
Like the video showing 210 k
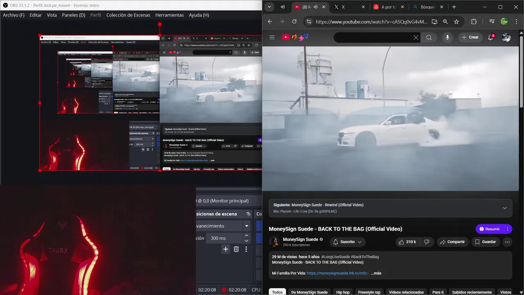click(x=407, y=242)
